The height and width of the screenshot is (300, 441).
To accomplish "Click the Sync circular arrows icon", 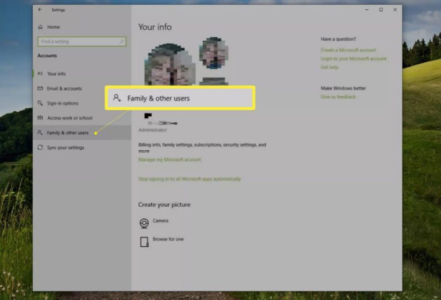I will click(40, 147).
